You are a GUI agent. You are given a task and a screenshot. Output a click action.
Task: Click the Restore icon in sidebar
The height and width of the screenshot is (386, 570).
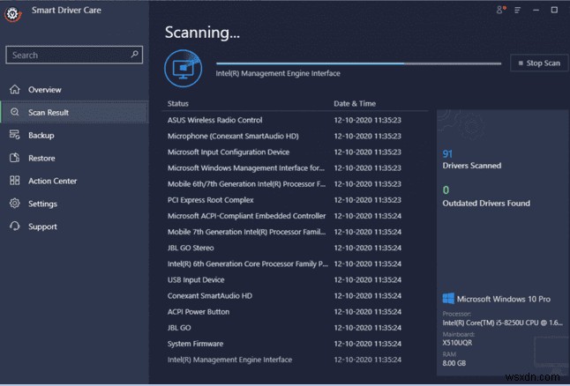click(x=14, y=159)
